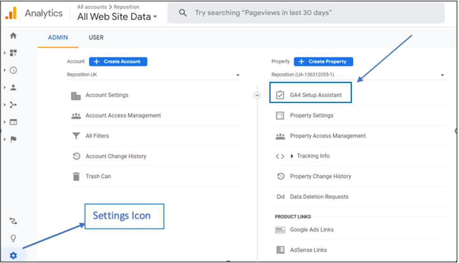
Task: Click the GA4 Setup Assistant checkbox icon
Action: pos(280,95)
